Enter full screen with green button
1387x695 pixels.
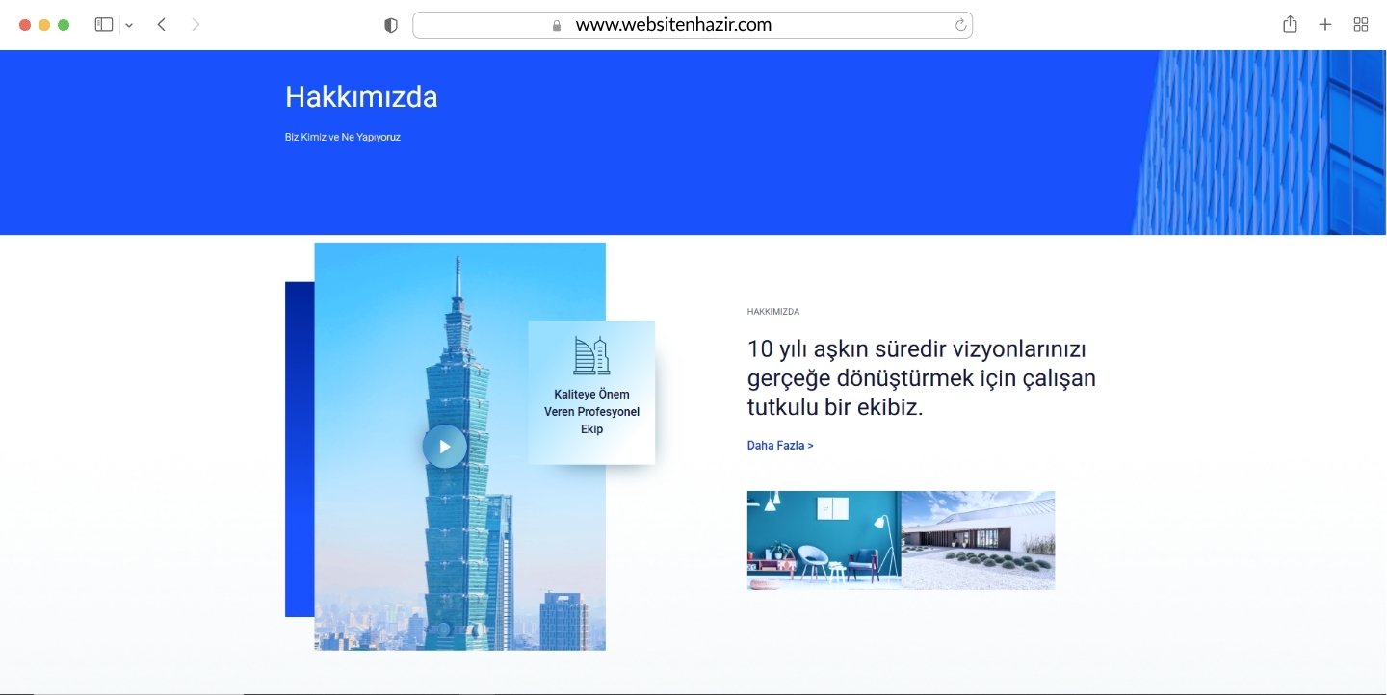click(64, 25)
